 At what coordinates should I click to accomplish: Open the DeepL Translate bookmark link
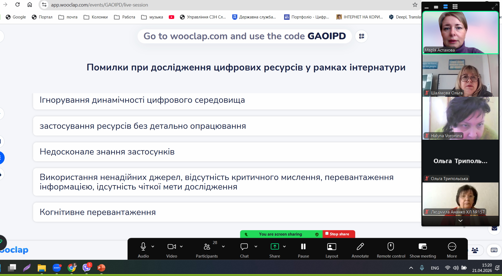click(405, 17)
